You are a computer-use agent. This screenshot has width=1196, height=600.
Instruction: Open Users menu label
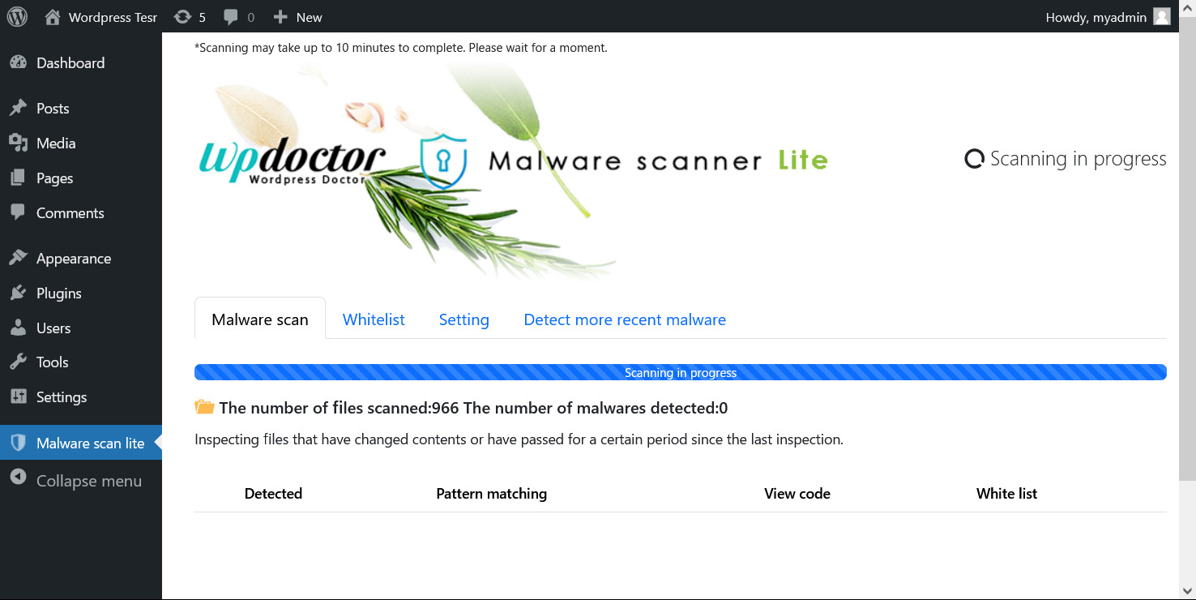53,328
